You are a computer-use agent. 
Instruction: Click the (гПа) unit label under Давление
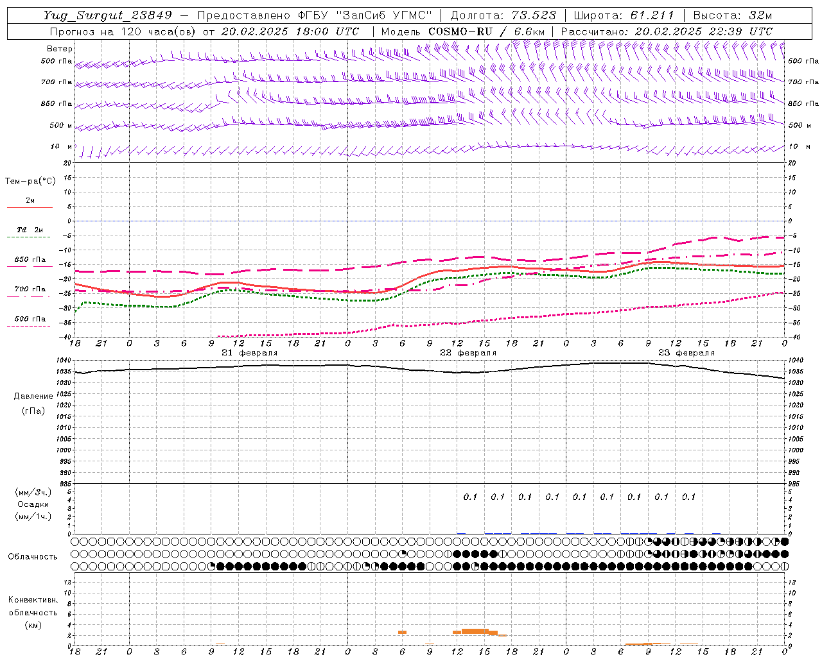tap(32, 411)
